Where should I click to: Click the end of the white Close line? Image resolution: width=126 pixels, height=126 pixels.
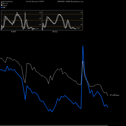[x=108, y=96]
